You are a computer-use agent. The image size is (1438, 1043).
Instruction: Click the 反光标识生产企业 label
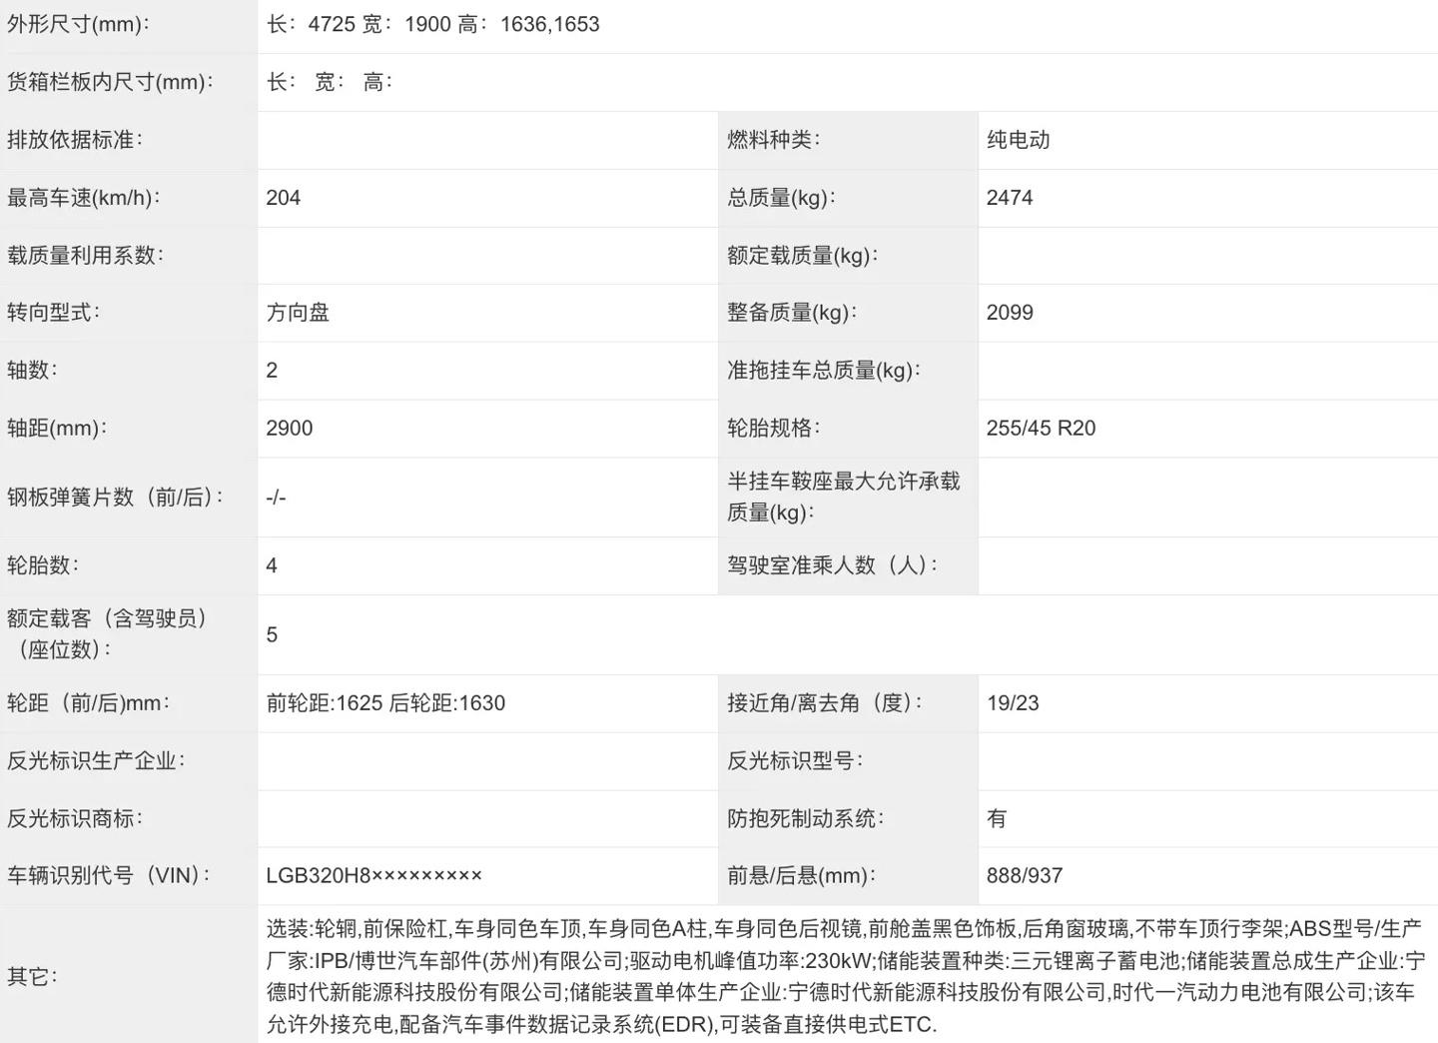(x=96, y=761)
